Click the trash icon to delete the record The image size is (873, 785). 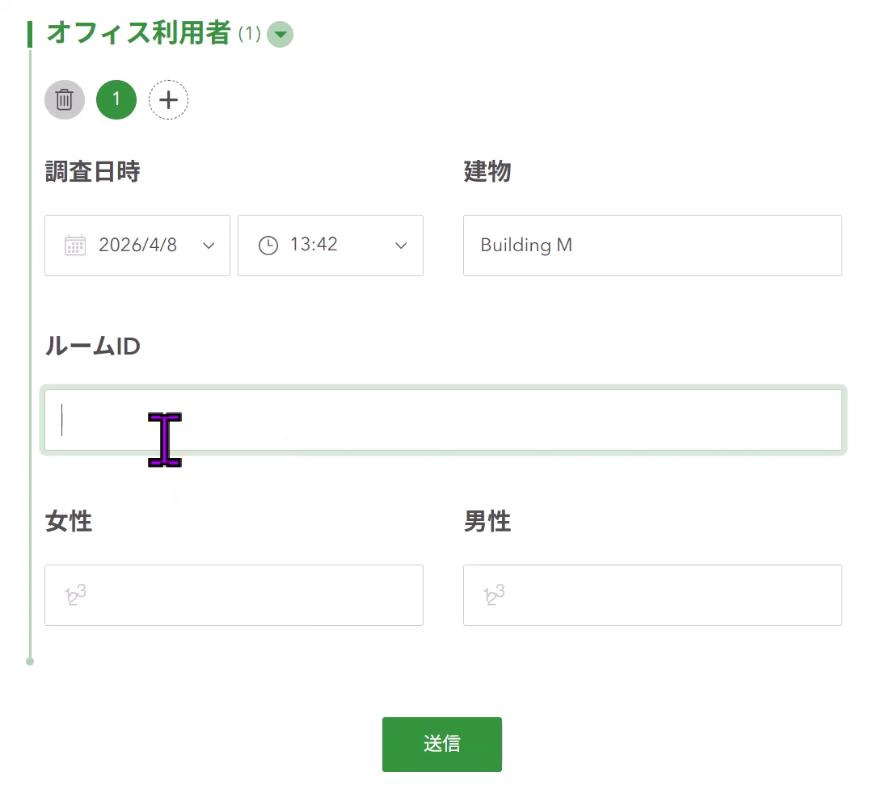click(x=65, y=100)
